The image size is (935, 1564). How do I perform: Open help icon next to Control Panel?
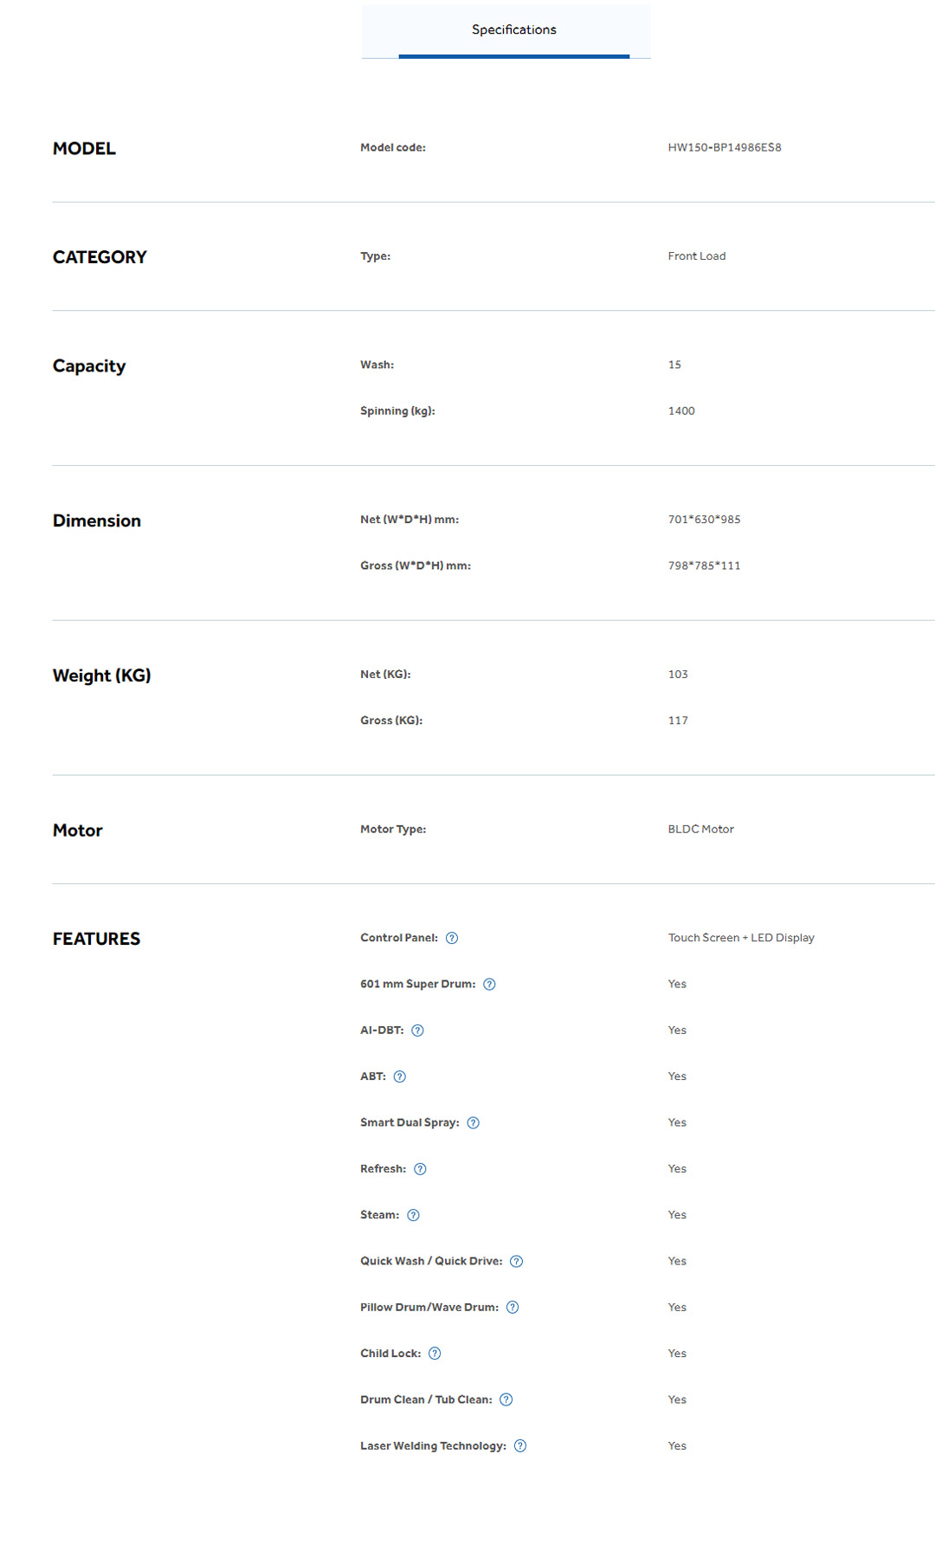coord(452,938)
